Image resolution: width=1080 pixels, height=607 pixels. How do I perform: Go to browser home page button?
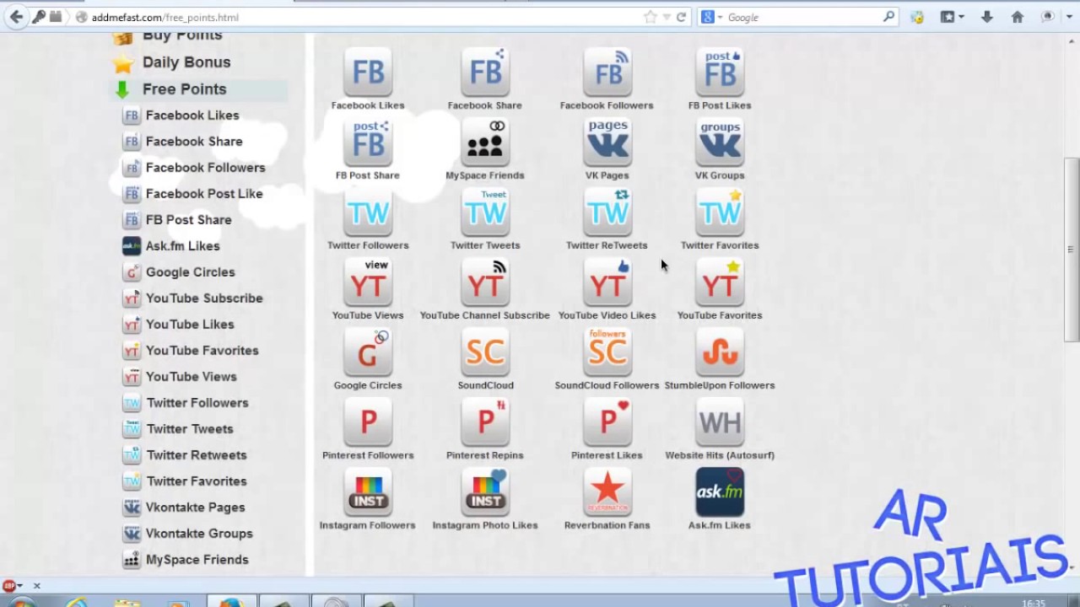[1018, 17]
